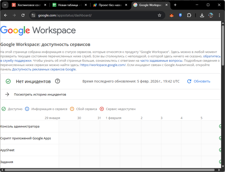Image resolution: width=225 pixels, height=172 pixels.
Task: Follow the workspace.google.com link
Action: click(x=103, y=65)
